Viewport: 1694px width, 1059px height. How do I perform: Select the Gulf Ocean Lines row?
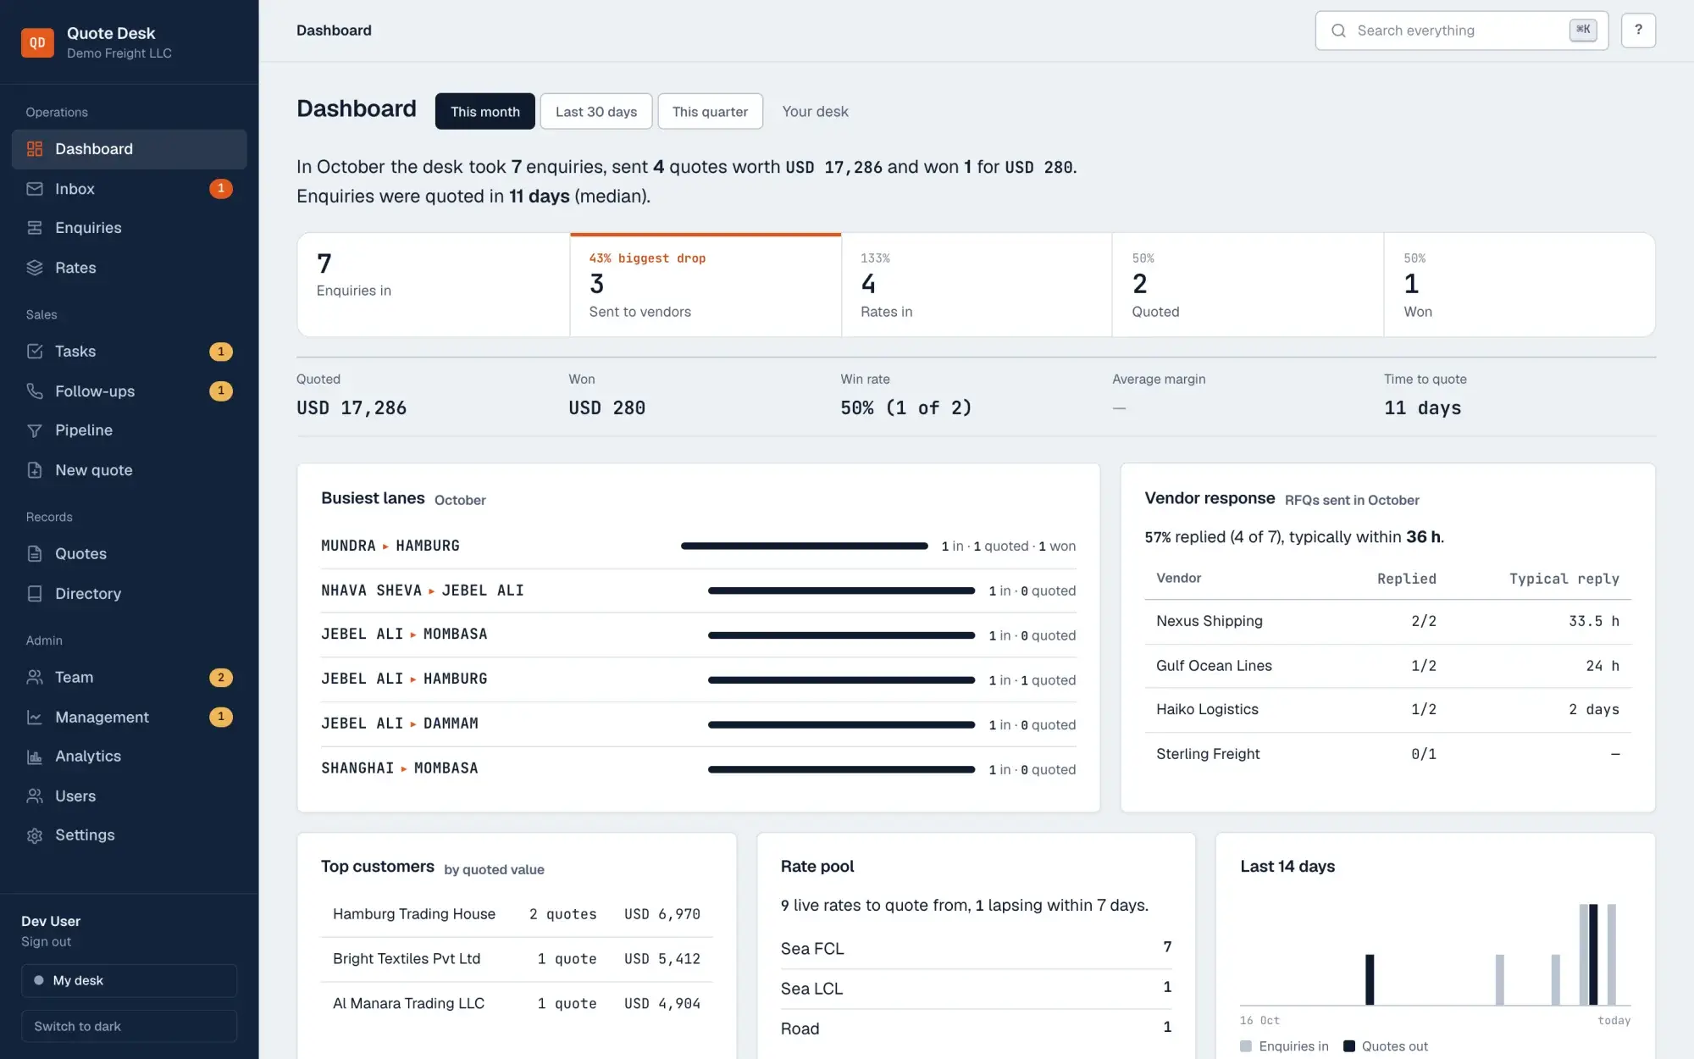coord(1387,666)
